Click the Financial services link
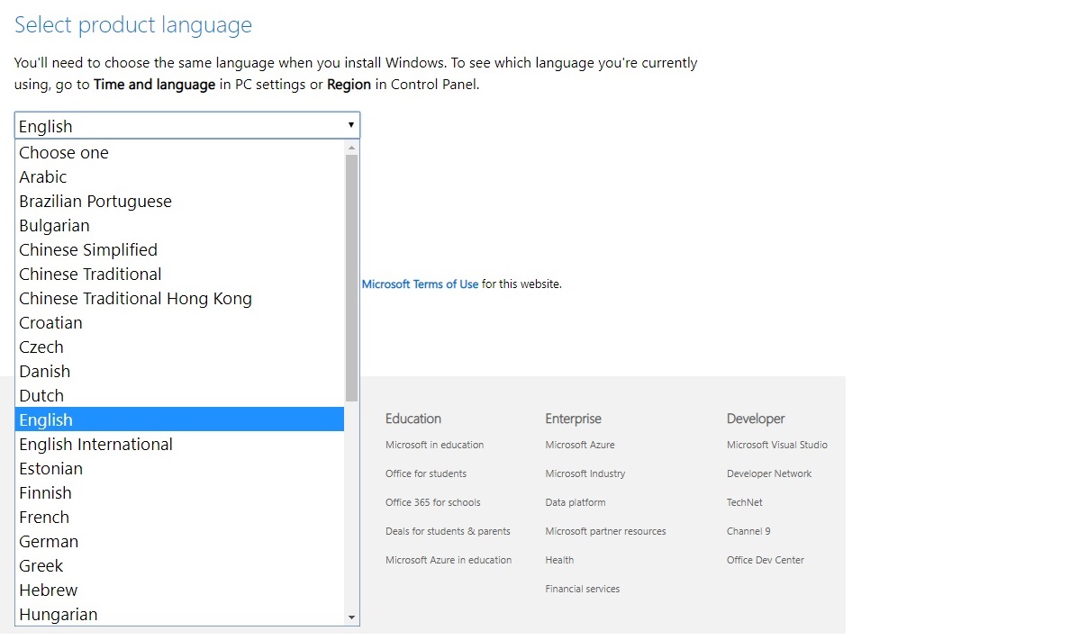 click(x=582, y=589)
